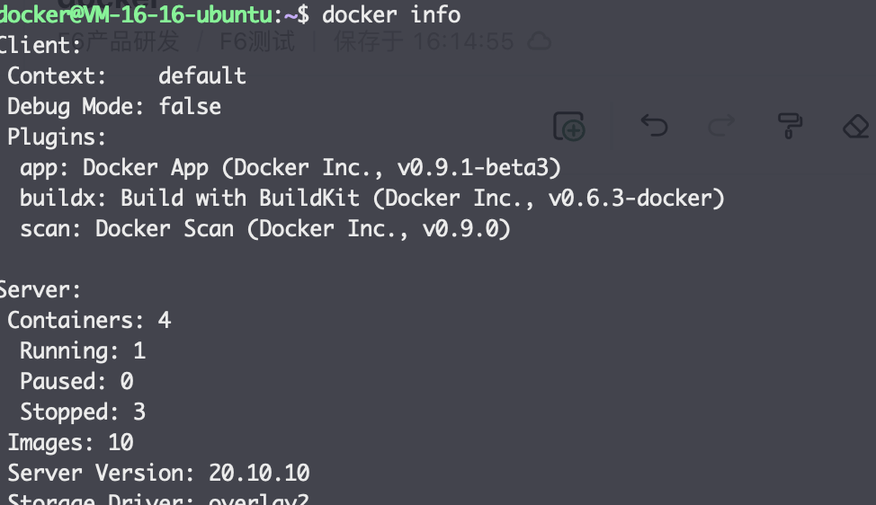The image size is (876, 505).
Task: Select the format painter roller icon
Action: click(x=790, y=126)
